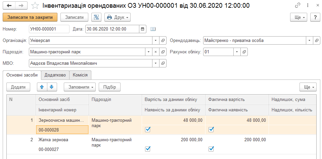Expand МВО dropdown list
The height and width of the screenshot is (159, 322).
(155, 63)
